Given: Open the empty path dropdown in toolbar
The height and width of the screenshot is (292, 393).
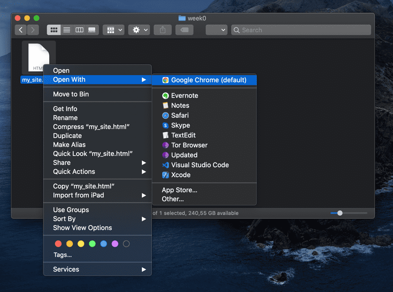Looking at the screenshot, I should click(x=217, y=30).
